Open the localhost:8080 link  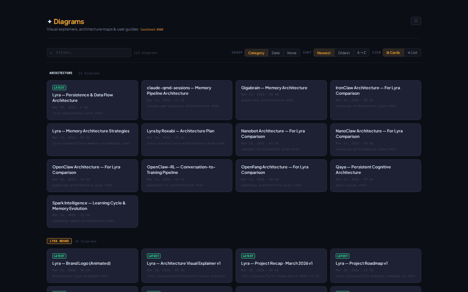click(x=151, y=29)
